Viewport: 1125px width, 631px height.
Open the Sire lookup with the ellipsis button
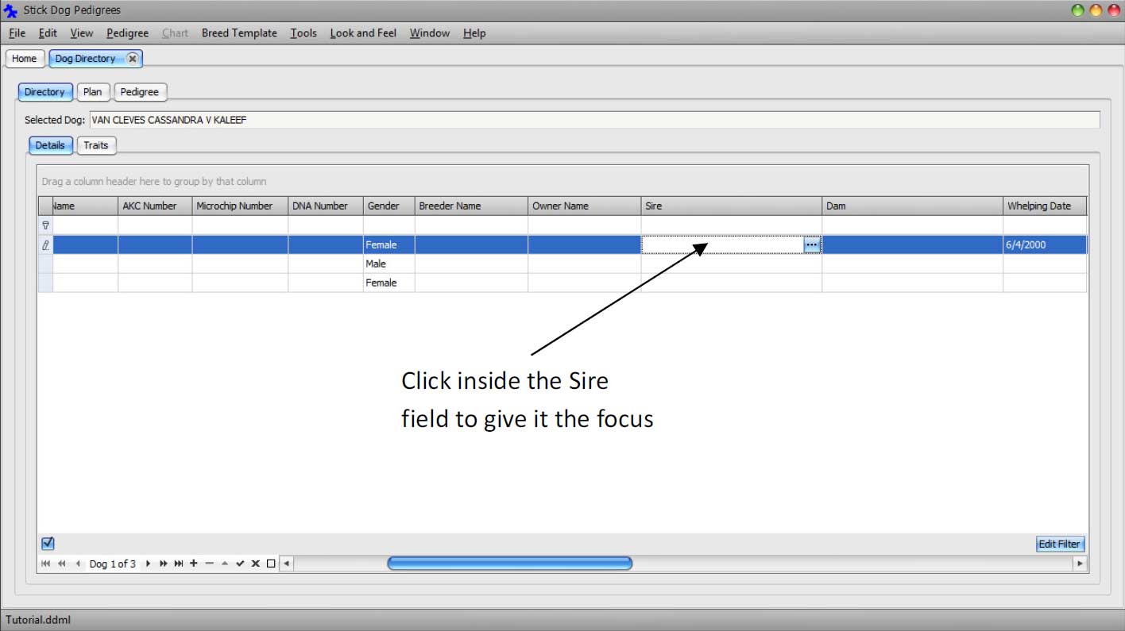[x=811, y=244]
